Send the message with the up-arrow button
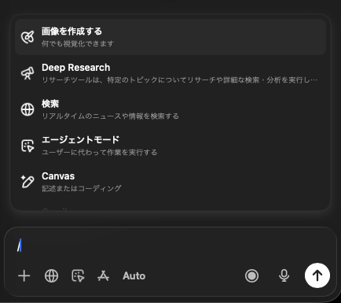The image size is (341, 303). click(317, 275)
